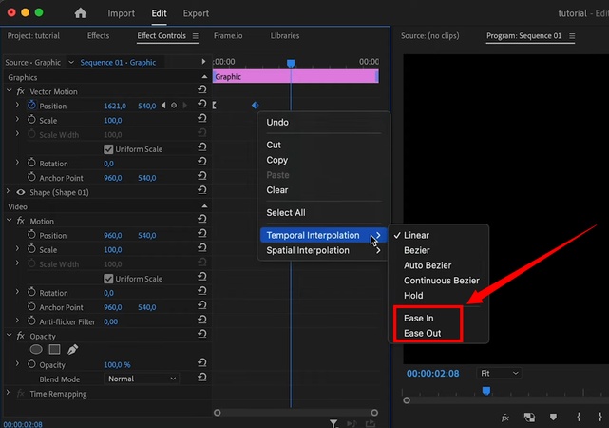
Task: Hide Shape (Shape 01) using the eye icon
Action: click(x=20, y=192)
